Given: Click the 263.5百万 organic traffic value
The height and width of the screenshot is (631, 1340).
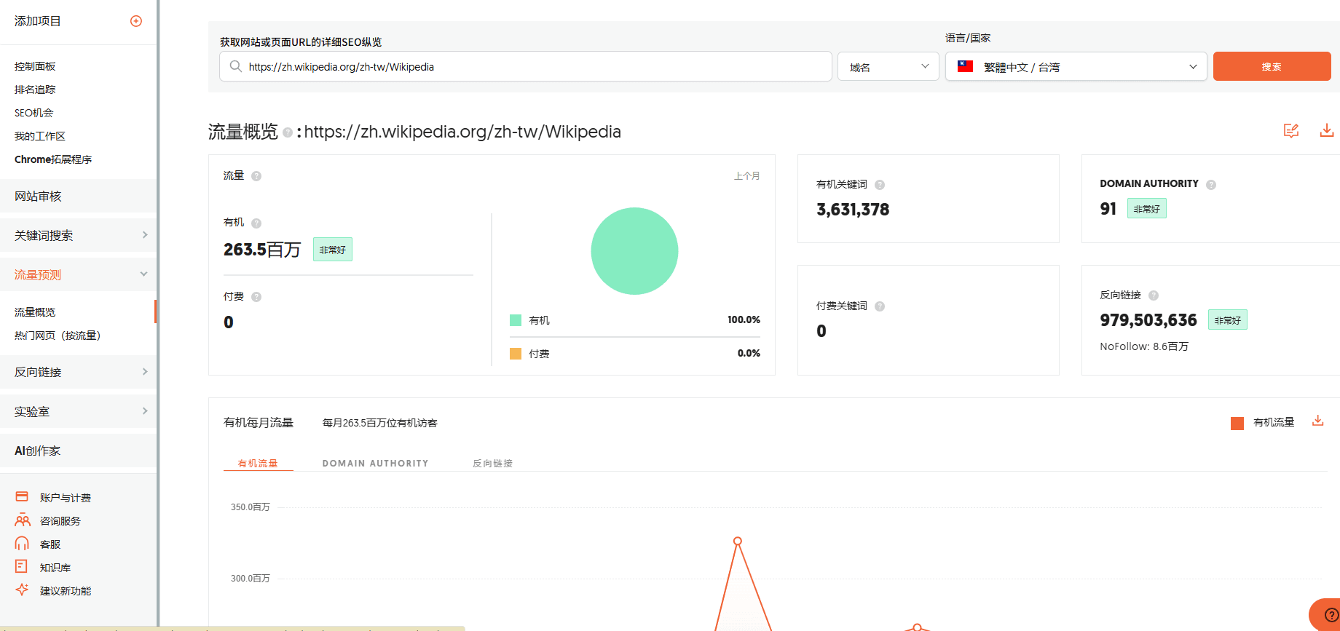Looking at the screenshot, I should (x=262, y=250).
